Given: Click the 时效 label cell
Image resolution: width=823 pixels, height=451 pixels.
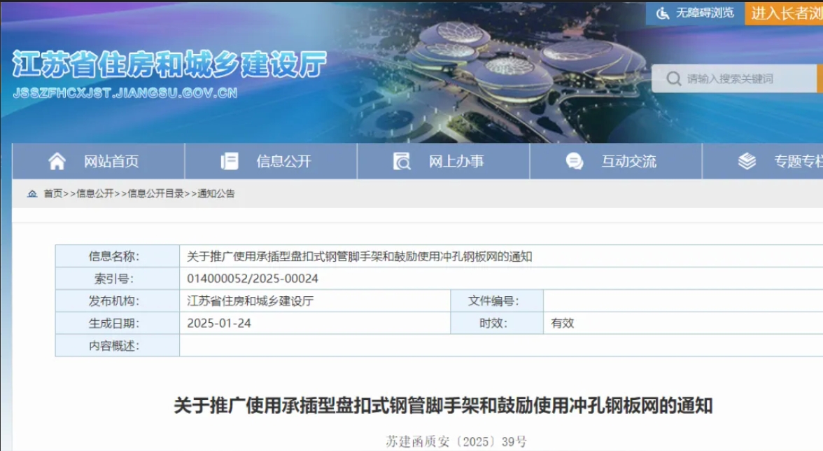Looking at the screenshot, I should tap(497, 323).
